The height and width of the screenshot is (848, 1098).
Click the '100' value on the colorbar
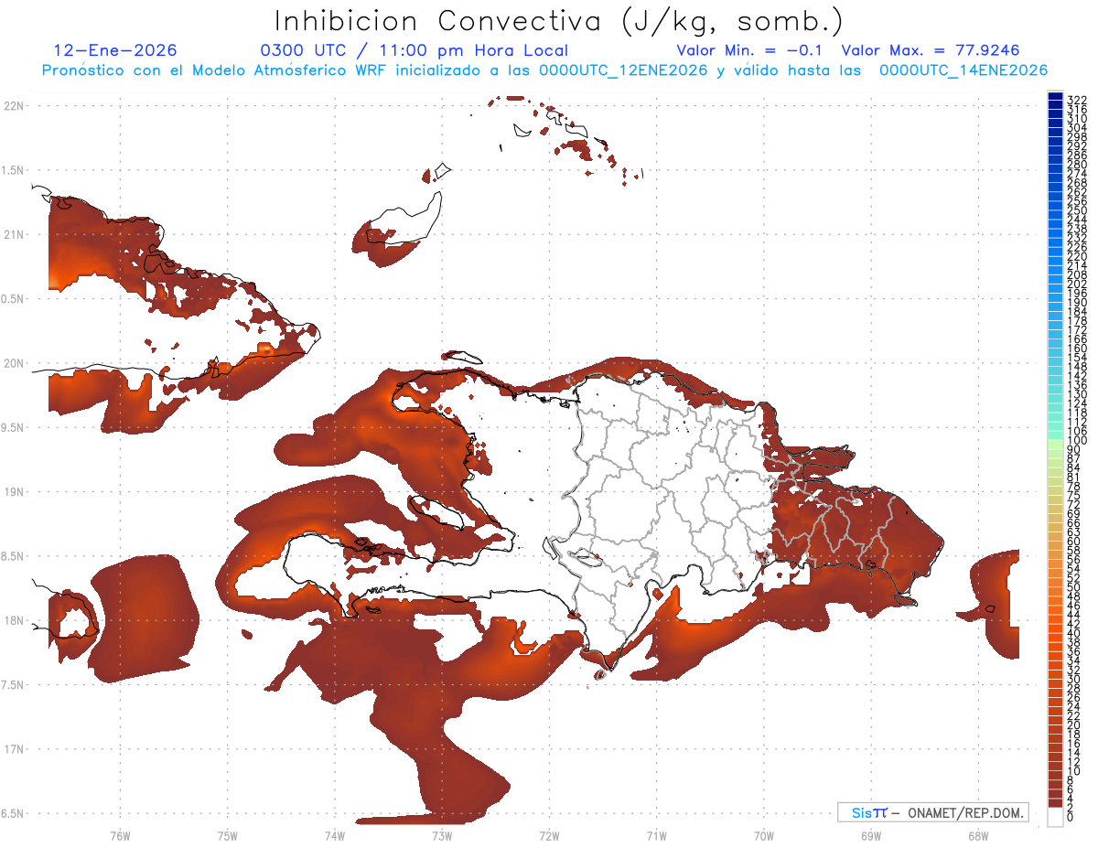[1076, 441]
